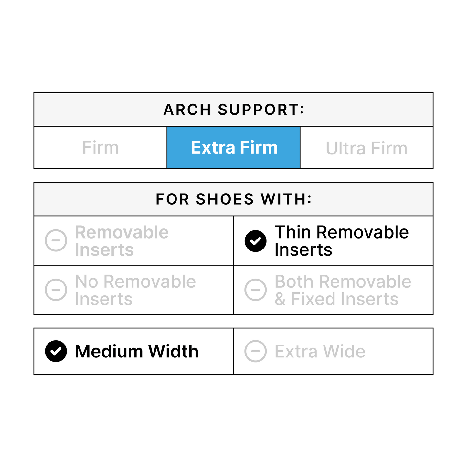467x467 pixels.
Task: Select the Both Removable & Fixed Inserts label
Action: [343, 290]
